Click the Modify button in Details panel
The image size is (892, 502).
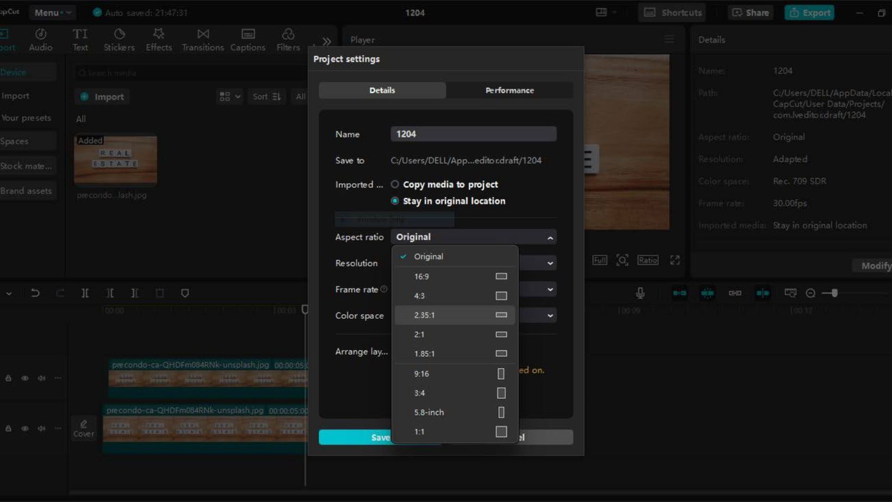[872, 265]
